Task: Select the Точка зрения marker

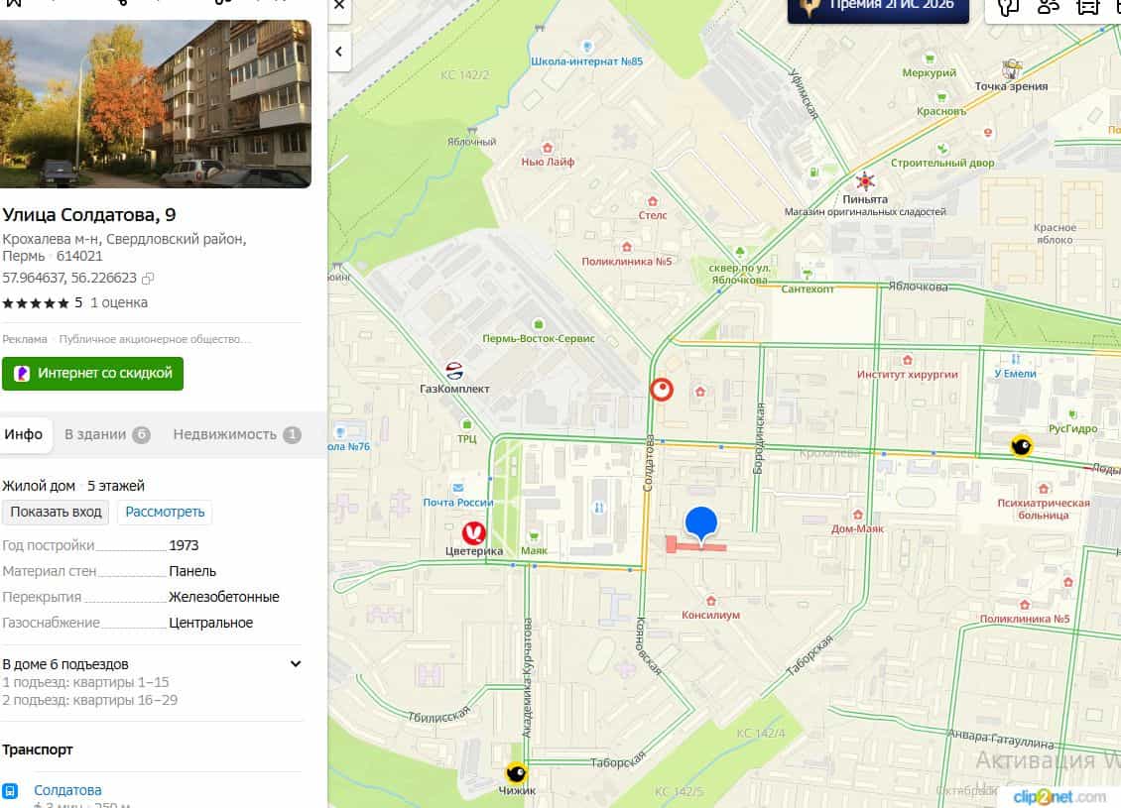Action: [1011, 69]
